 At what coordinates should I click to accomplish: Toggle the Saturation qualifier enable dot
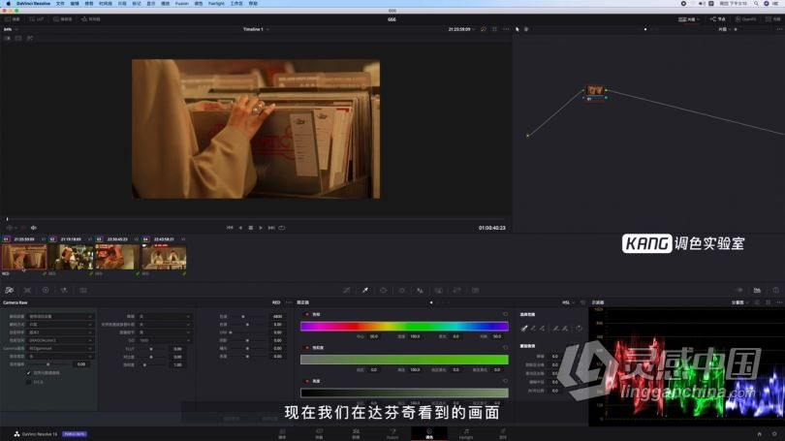[307, 347]
